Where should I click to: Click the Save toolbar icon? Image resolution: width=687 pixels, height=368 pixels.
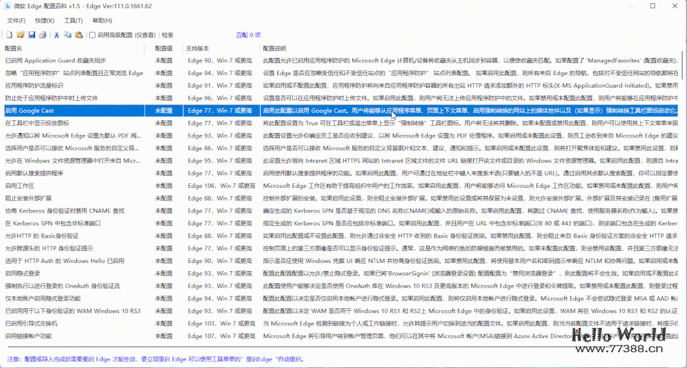pyautogui.click(x=32, y=35)
